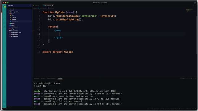This screenshot has width=198, height=111.
Task: Click 'export default MyCode' on line 16
Action: pos(58,52)
